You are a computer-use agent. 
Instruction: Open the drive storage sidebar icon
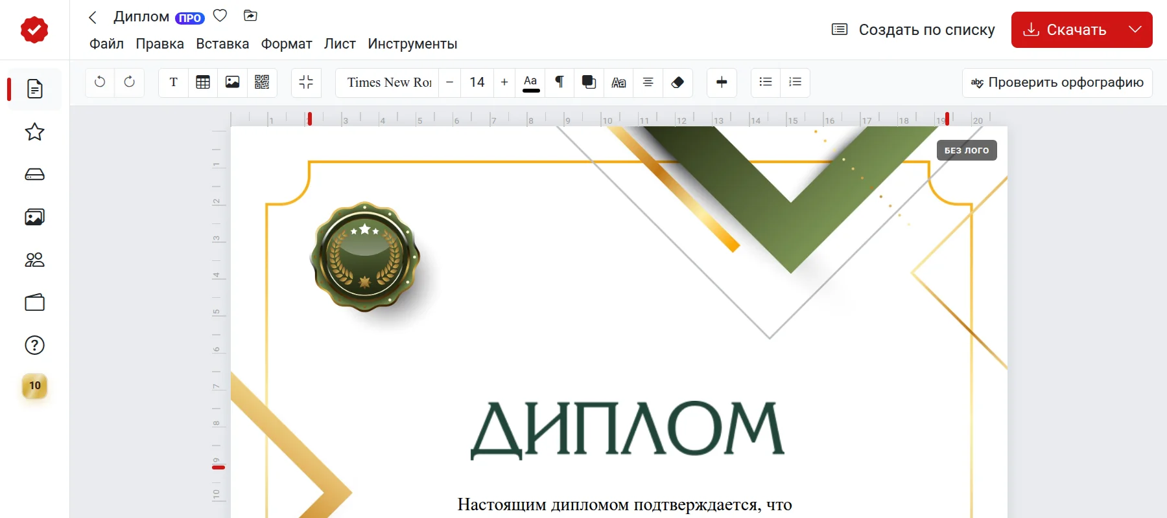(x=34, y=175)
